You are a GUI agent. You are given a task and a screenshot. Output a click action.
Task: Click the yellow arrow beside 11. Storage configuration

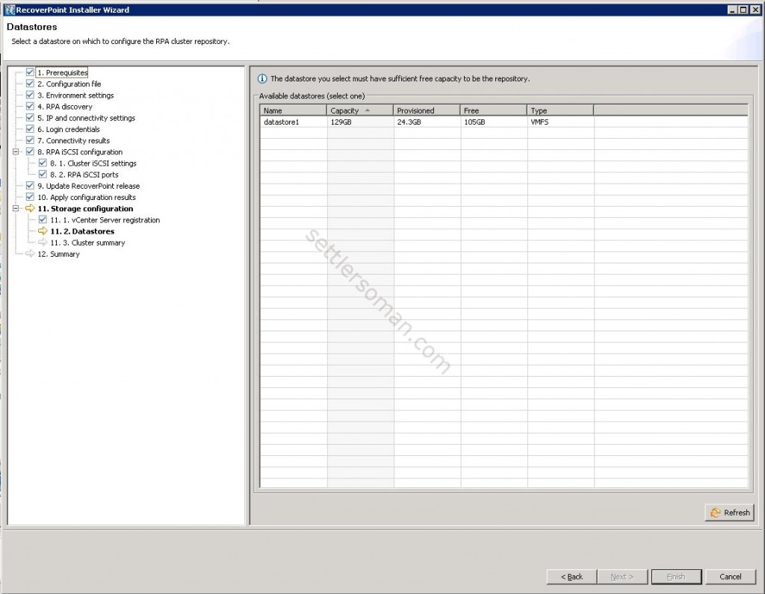click(x=29, y=208)
